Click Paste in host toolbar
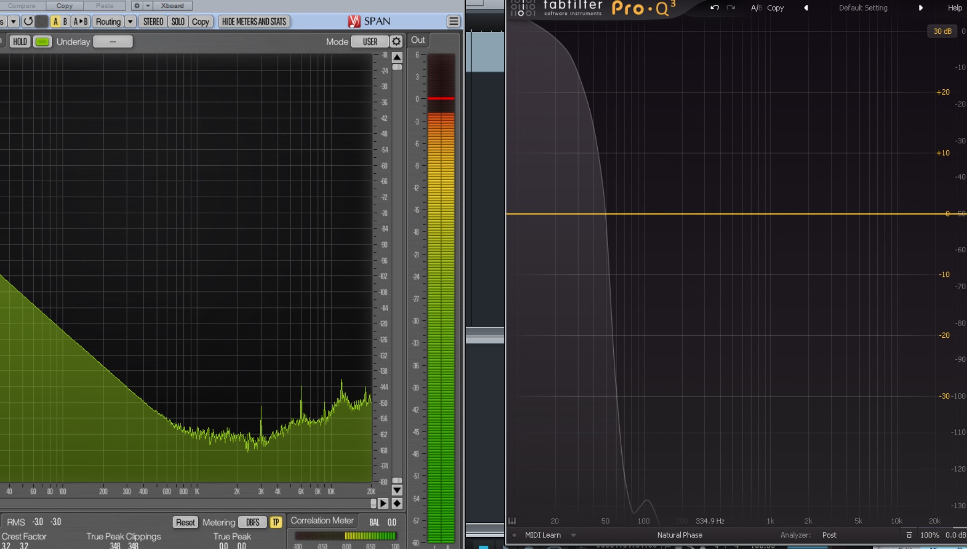The image size is (967, 549). pyautogui.click(x=105, y=5)
